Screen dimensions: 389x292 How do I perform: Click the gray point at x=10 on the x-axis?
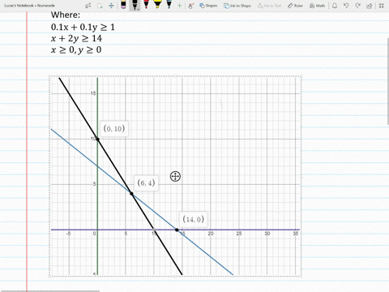tap(154, 230)
